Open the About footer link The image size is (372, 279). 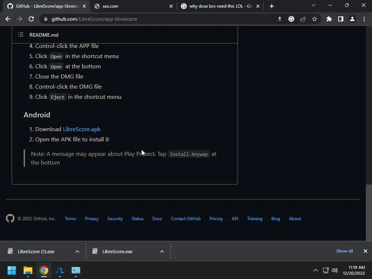click(x=295, y=219)
